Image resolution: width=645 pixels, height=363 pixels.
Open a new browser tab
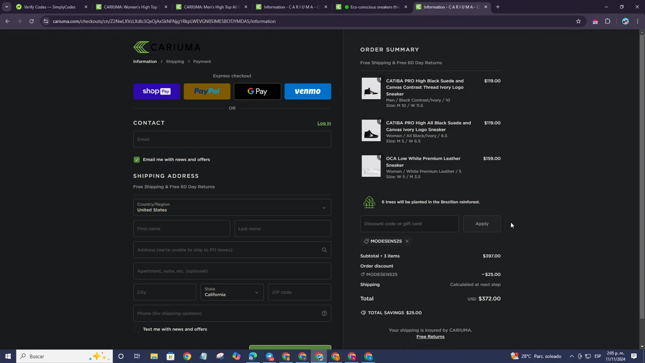pyautogui.click(x=498, y=7)
